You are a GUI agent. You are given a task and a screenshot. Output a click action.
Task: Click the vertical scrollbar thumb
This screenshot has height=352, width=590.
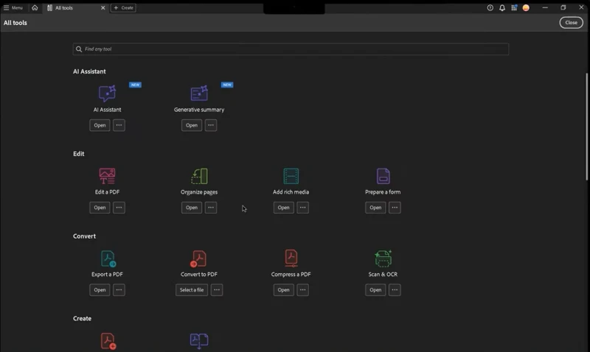[x=586, y=127]
